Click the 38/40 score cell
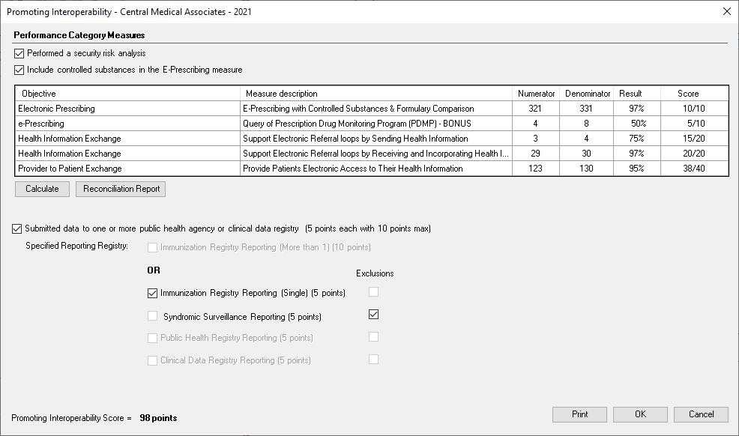 (x=695, y=169)
